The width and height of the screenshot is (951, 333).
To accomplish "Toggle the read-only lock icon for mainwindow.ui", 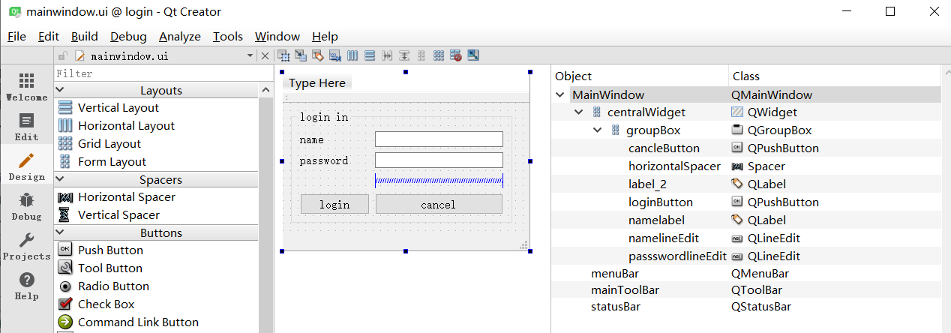I will (63, 55).
